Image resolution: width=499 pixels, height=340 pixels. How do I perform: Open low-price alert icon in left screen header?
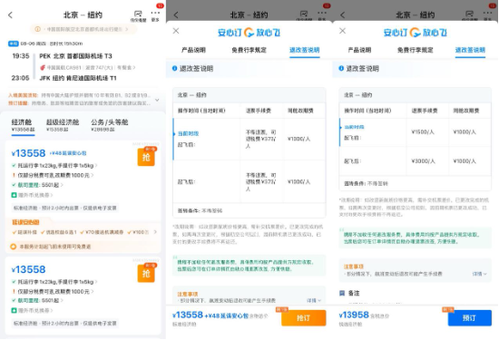138,15
